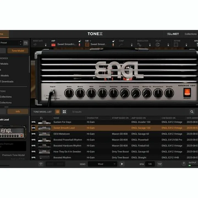Toggle the CAB lock icon

[x=113, y=41]
